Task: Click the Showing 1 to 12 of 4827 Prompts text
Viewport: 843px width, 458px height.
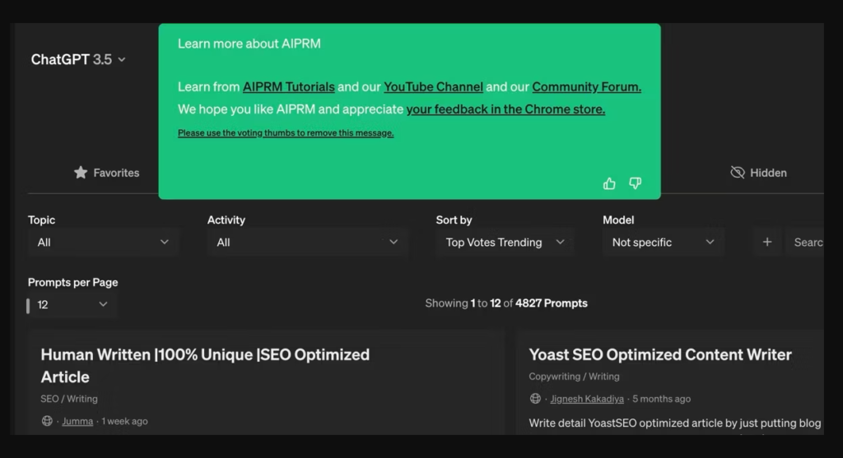Action: (506, 303)
